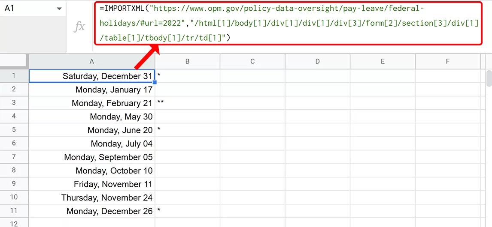Click the vertical scrollbar thumb

(489, 78)
